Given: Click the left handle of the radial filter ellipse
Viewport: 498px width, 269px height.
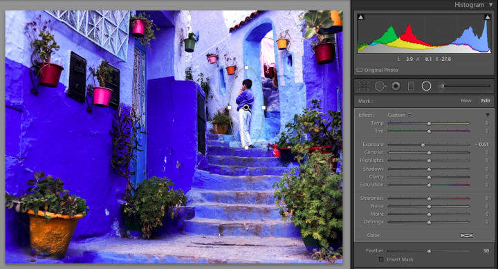Looking at the screenshot, I should pyautogui.click(x=230, y=108).
